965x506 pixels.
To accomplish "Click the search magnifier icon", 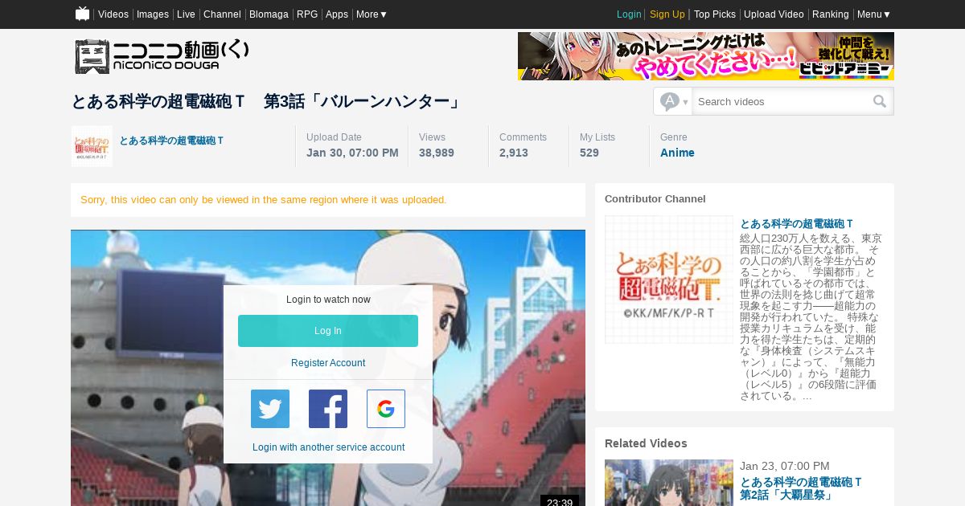I will click(x=880, y=101).
